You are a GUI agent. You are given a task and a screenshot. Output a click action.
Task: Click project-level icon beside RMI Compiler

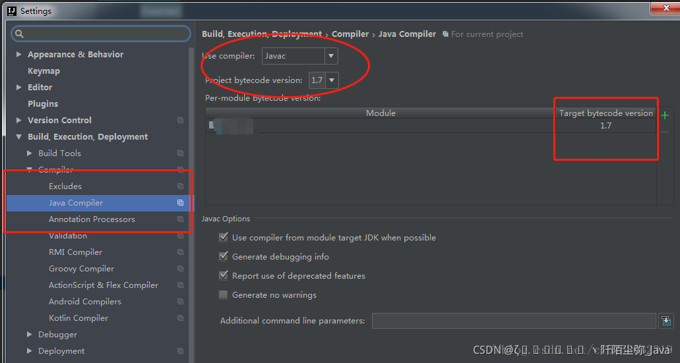(181, 252)
